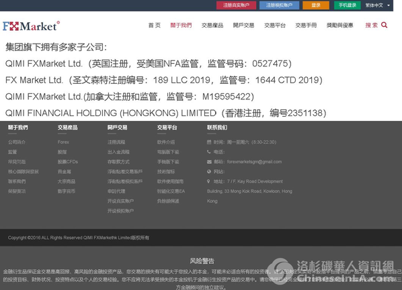Viewport: 402px width, 290px height.
Task: Open the 公司简介 footer link
Action: [17, 142]
